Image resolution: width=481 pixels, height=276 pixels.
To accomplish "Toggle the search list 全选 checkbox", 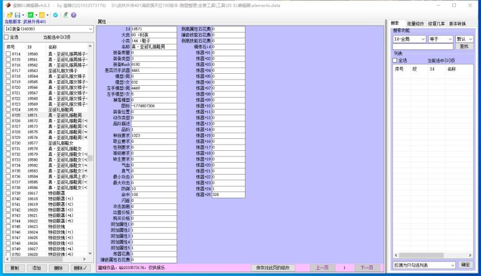I will click(x=395, y=61).
